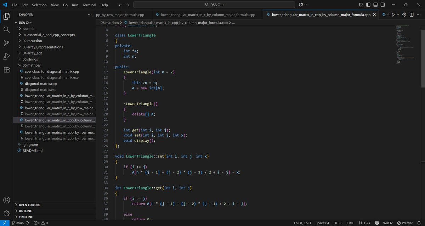Open editor settings via the gear icon

(x=404, y=15)
